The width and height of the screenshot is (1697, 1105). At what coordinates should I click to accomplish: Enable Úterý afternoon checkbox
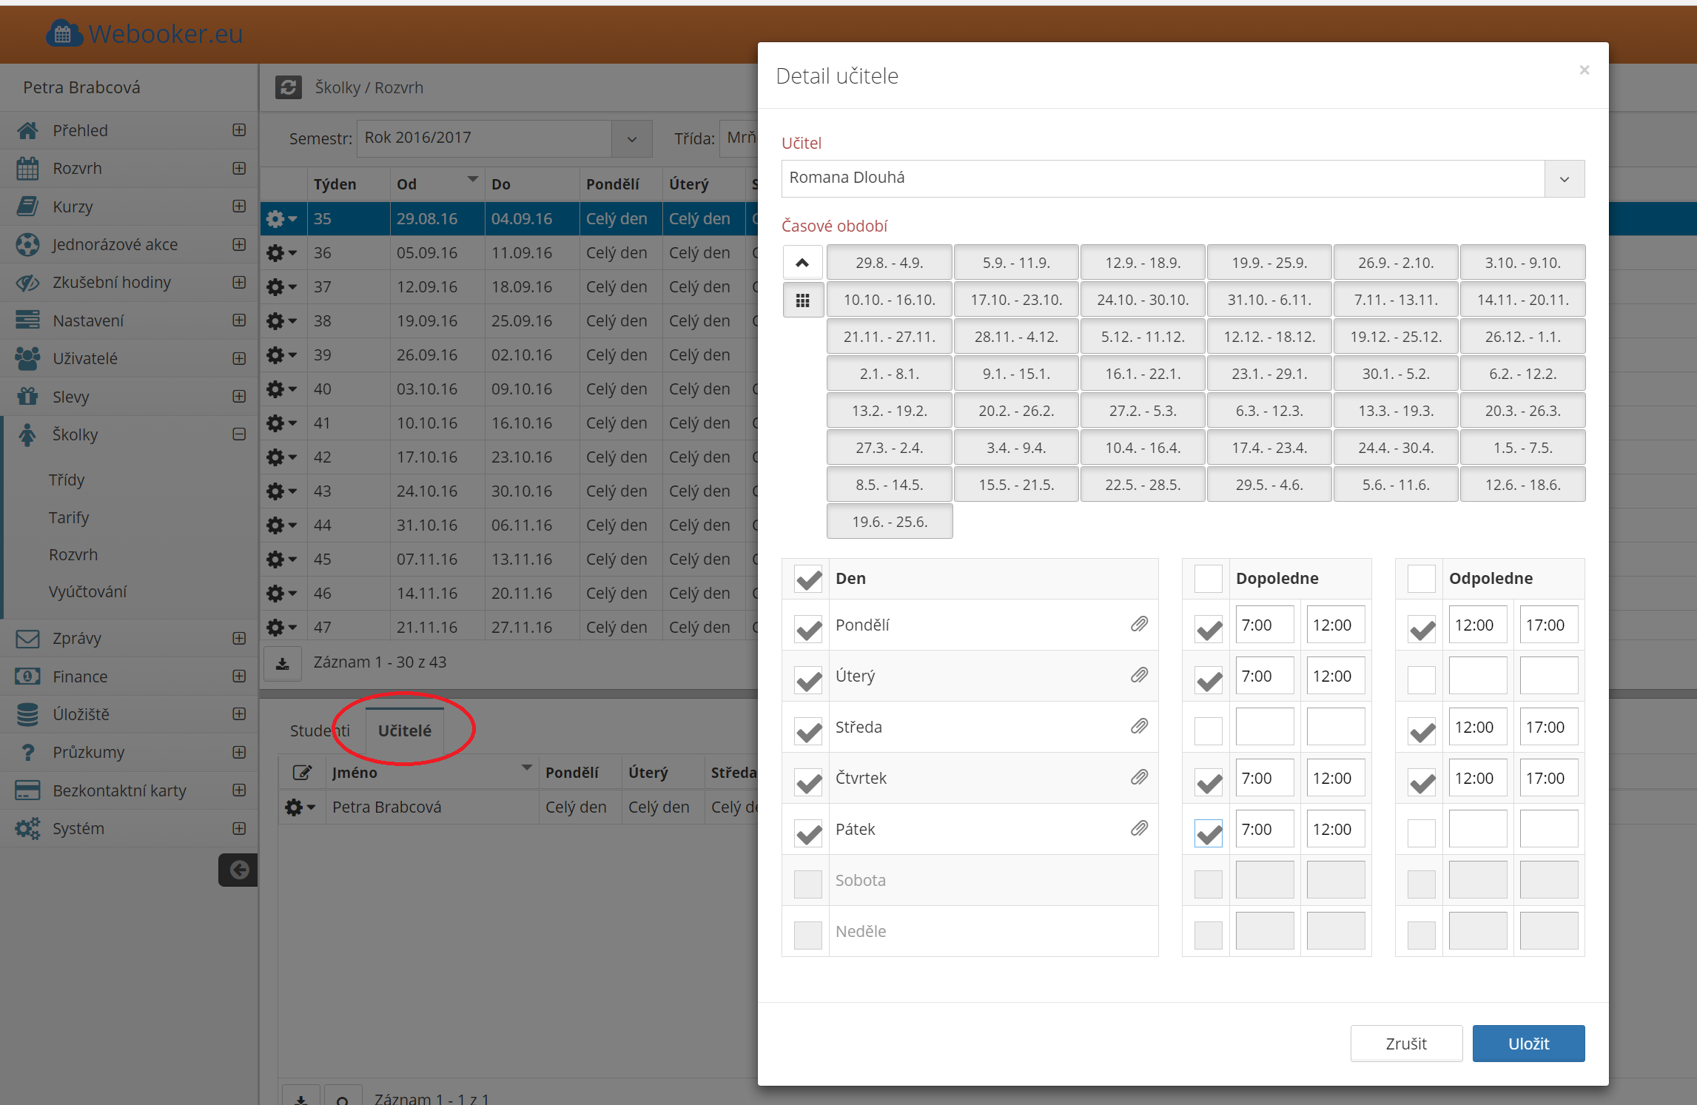click(1421, 679)
